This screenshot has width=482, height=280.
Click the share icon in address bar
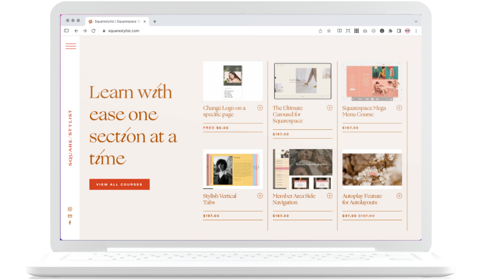[320, 31]
